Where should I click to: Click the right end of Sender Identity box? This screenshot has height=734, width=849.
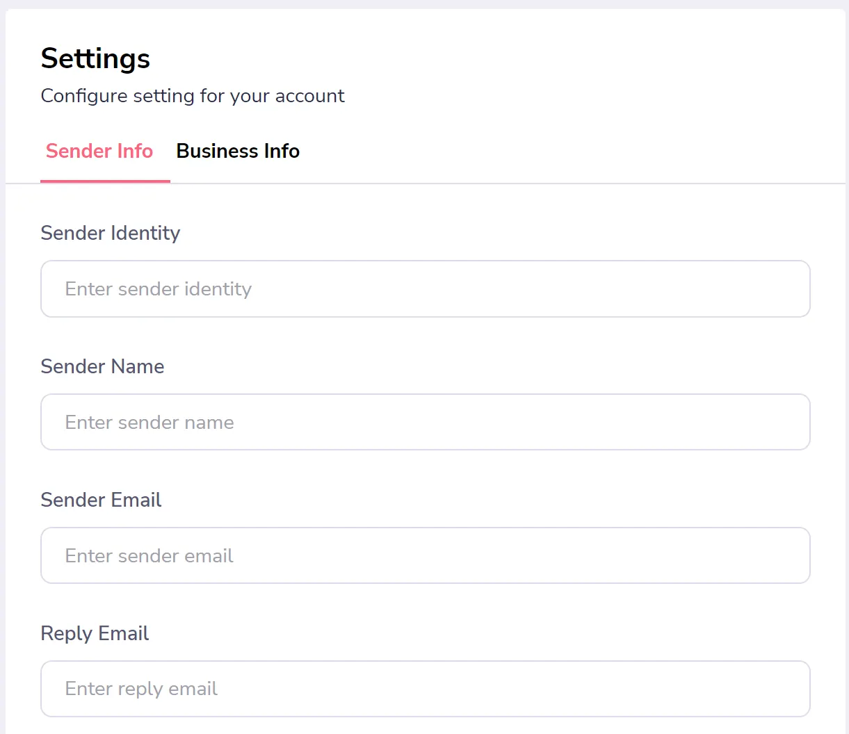793,289
